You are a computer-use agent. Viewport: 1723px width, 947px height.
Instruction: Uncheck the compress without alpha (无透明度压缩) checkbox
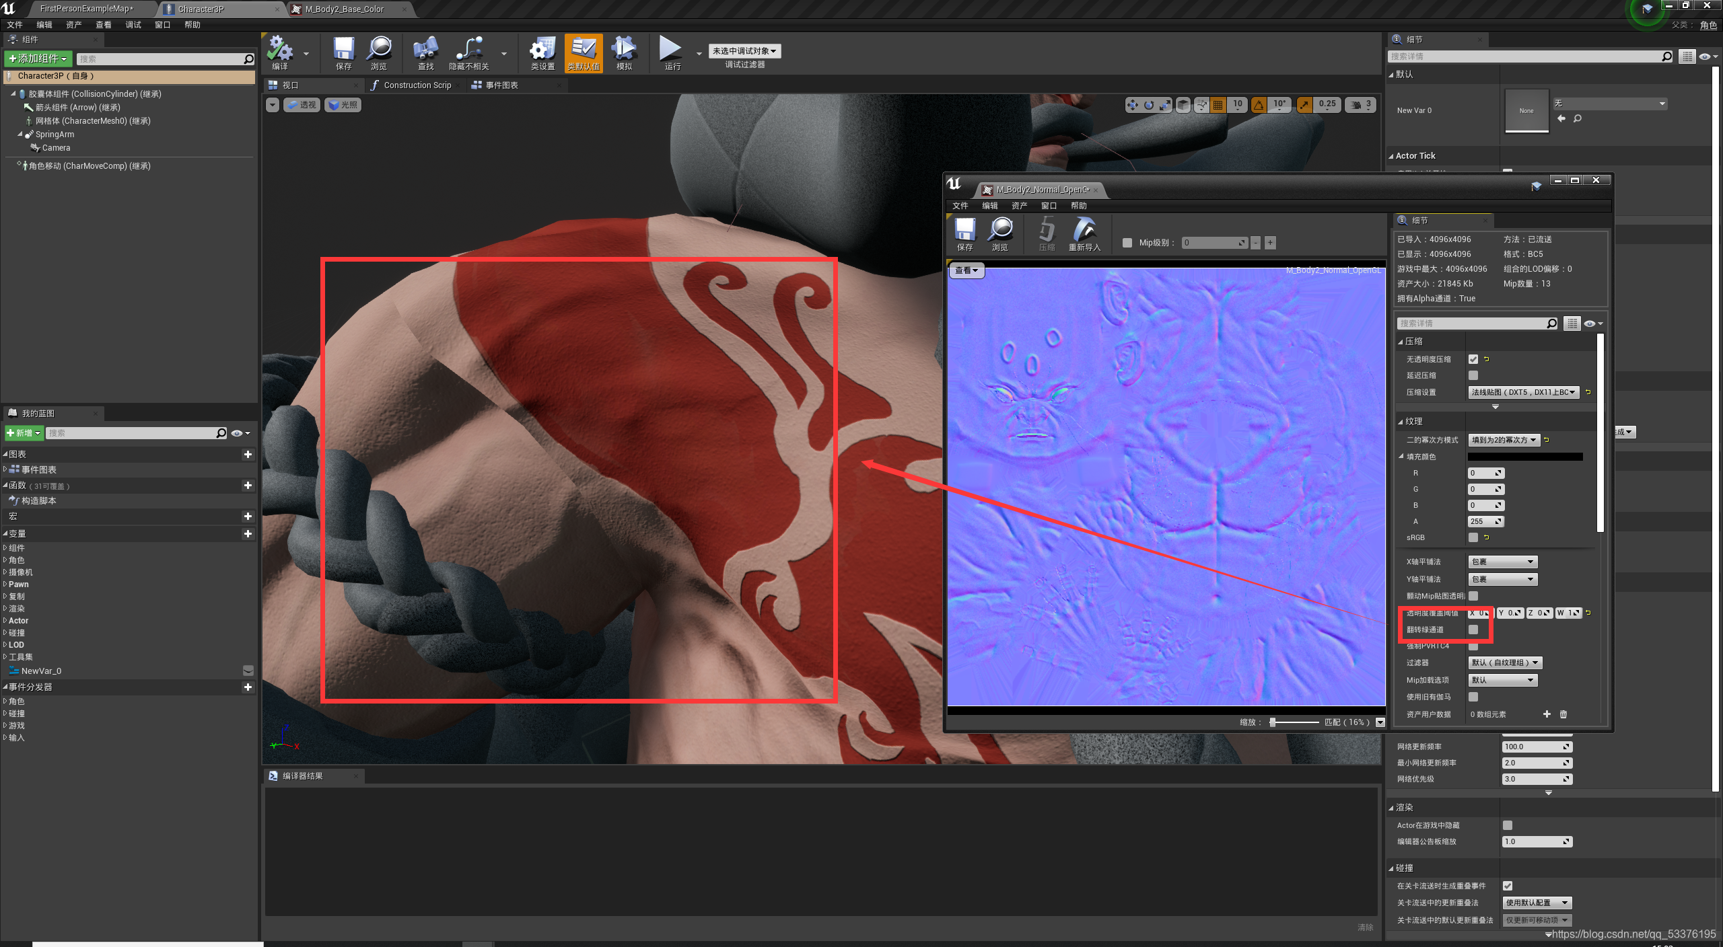click(1473, 359)
